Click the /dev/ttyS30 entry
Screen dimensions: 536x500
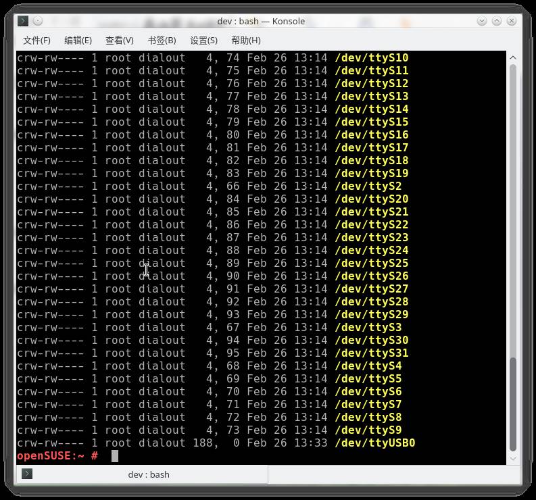[x=372, y=341]
